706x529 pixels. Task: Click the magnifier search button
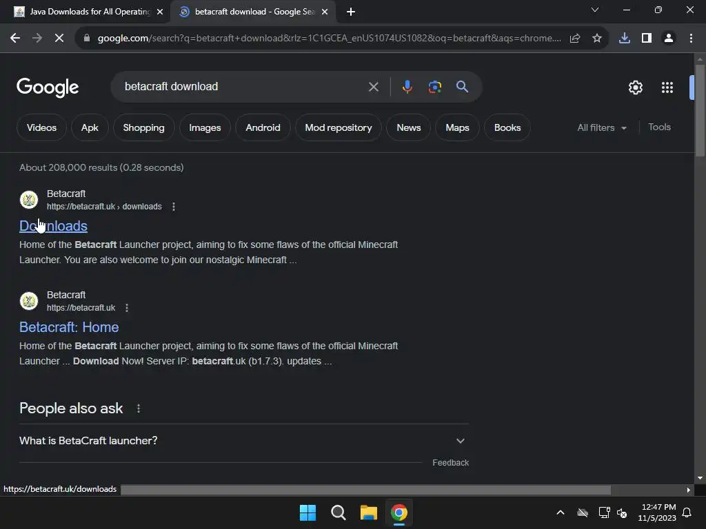tap(462, 87)
